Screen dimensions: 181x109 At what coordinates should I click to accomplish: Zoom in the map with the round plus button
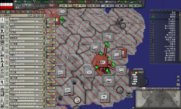[178, 77]
